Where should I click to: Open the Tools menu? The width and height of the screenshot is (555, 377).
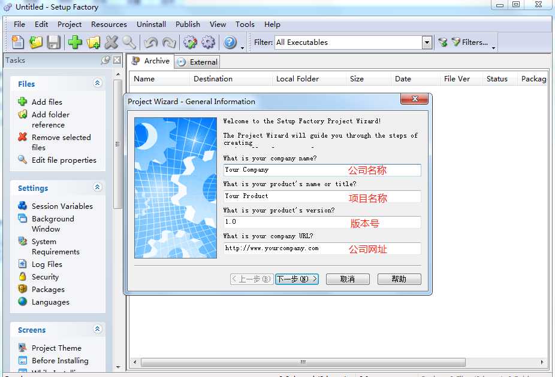[x=245, y=25]
